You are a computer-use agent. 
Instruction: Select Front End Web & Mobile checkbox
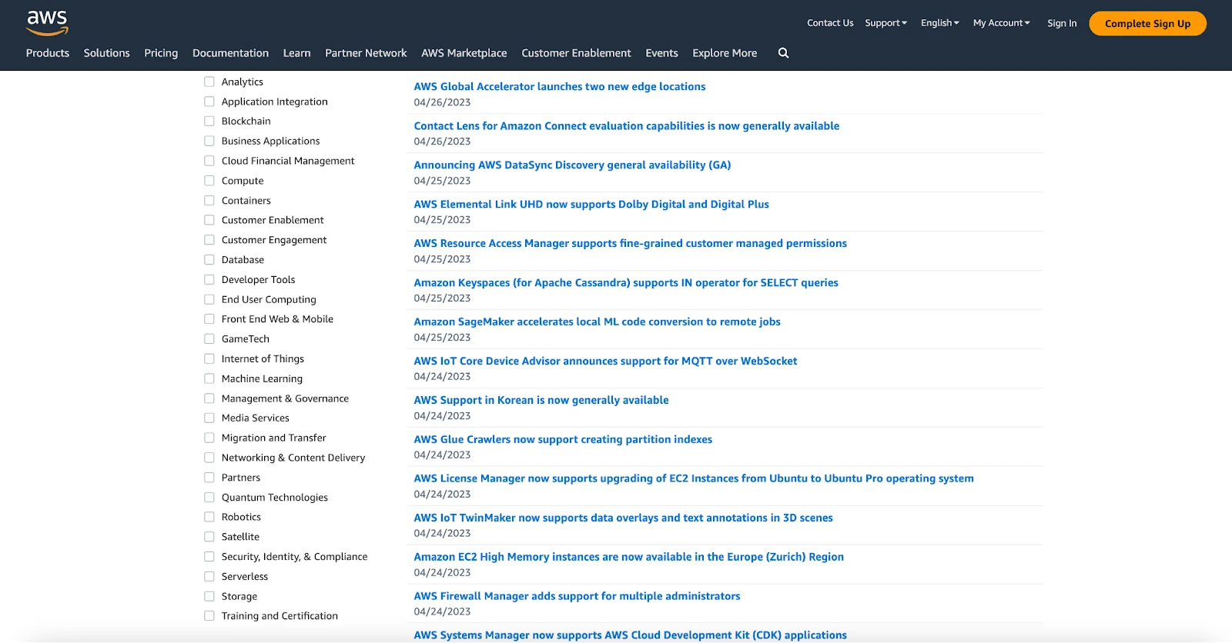click(209, 318)
